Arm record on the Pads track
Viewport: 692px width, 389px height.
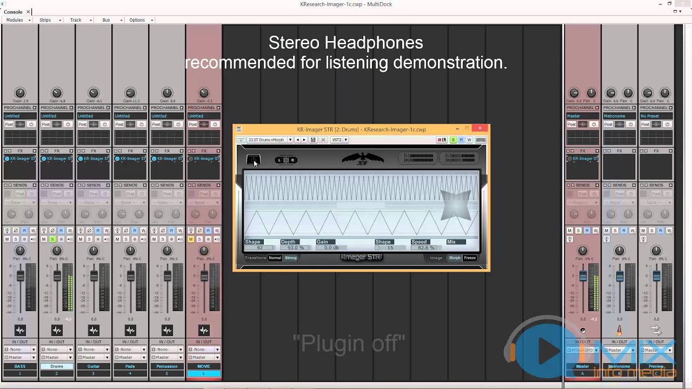tap(135, 239)
